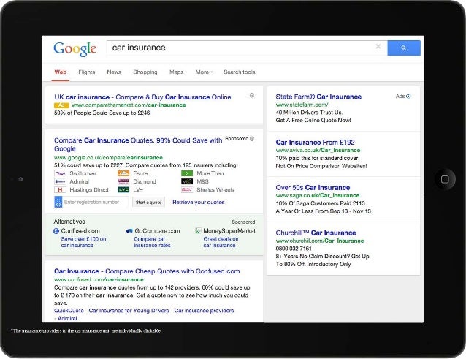Select More Than insurer logo
The height and width of the screenshot is (359, 466).
[187, 173]
